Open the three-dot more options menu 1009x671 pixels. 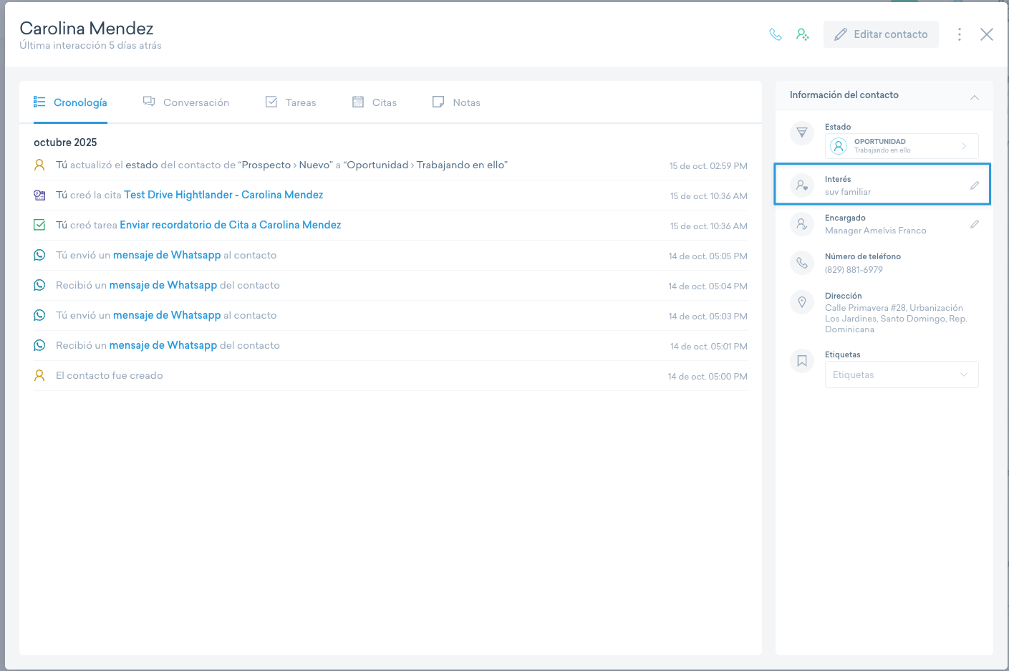(960, 34)
